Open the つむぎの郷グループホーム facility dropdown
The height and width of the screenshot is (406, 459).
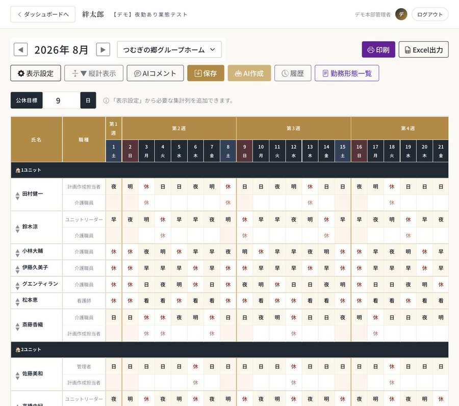(x=169, y=49)
